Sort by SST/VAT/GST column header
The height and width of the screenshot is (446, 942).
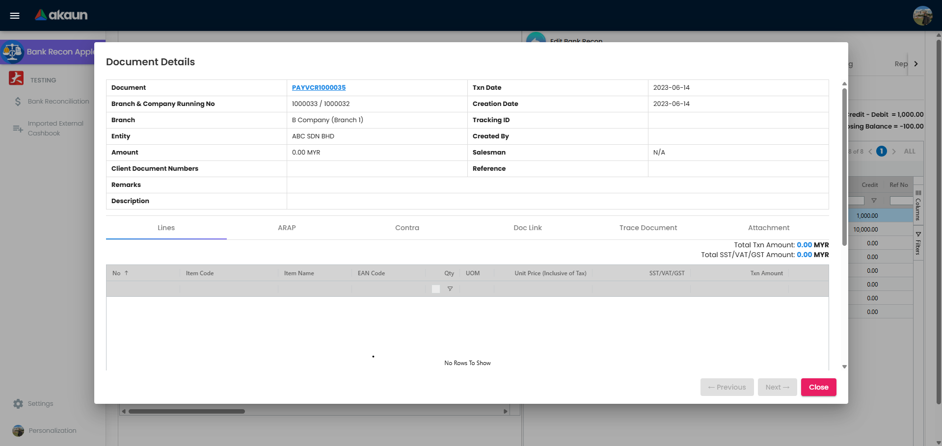pos(667,273)
